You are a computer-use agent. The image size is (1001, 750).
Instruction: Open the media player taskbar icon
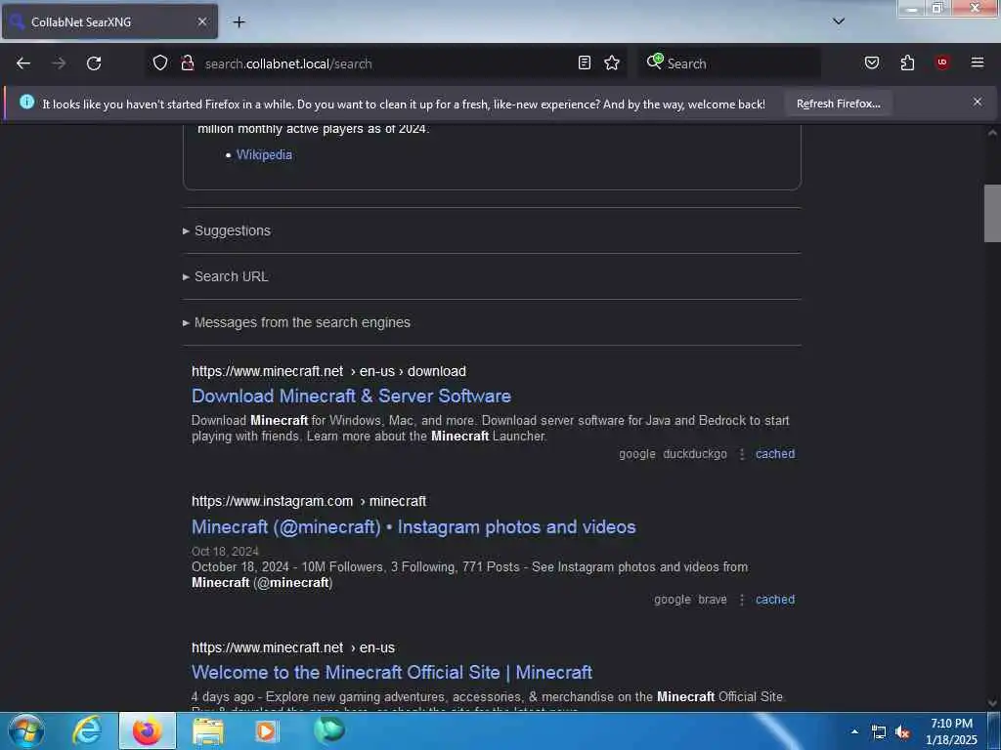tap(267, 730)
